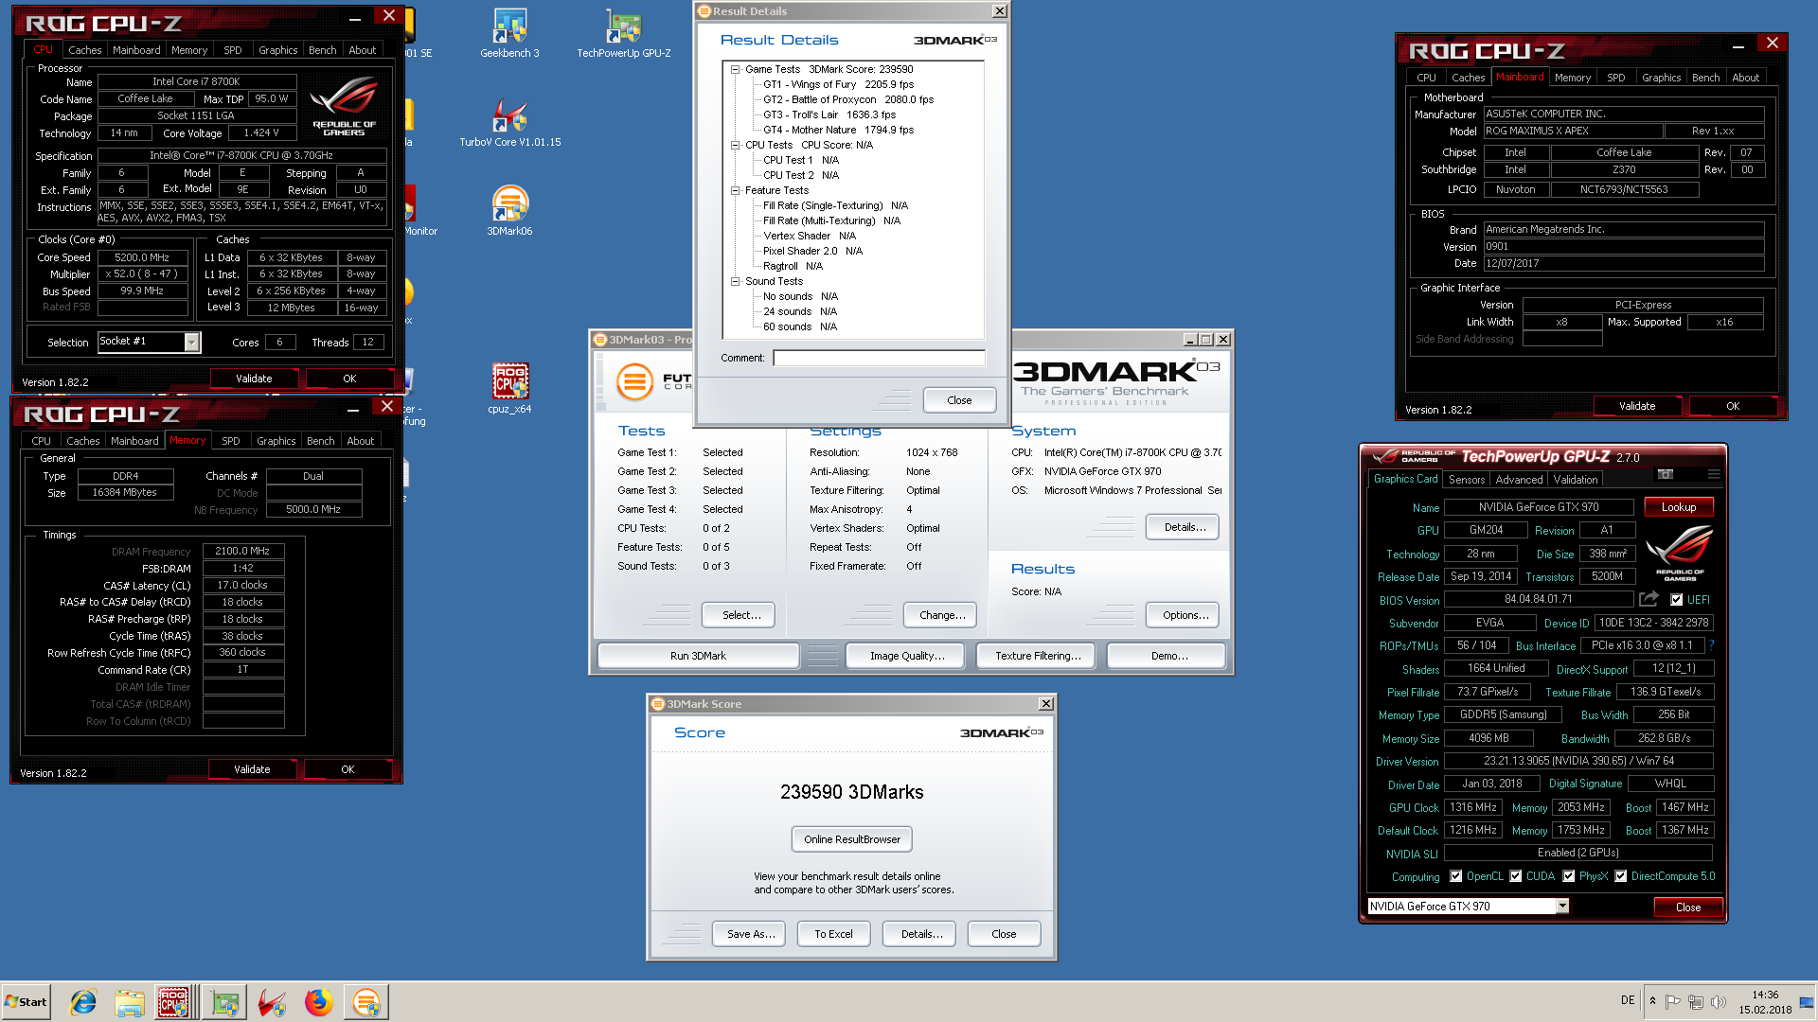
Task: Open the 3DMark06 desktop icon
Action: [x=509, y=211]
